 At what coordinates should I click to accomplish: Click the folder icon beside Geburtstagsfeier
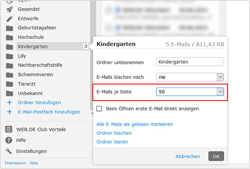pos(9,28)
